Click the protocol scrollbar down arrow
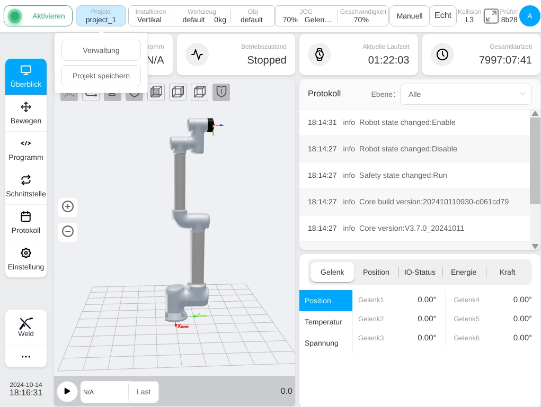 535,246
